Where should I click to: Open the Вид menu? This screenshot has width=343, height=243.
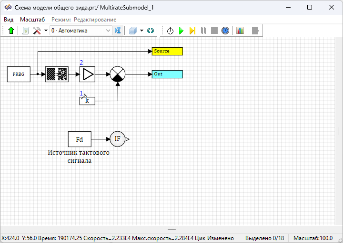(x=9, y=20)
